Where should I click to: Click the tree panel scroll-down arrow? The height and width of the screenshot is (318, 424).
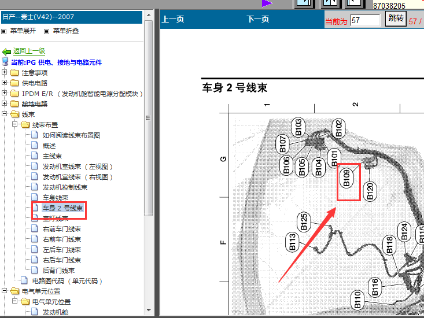[x=149, y=310]
